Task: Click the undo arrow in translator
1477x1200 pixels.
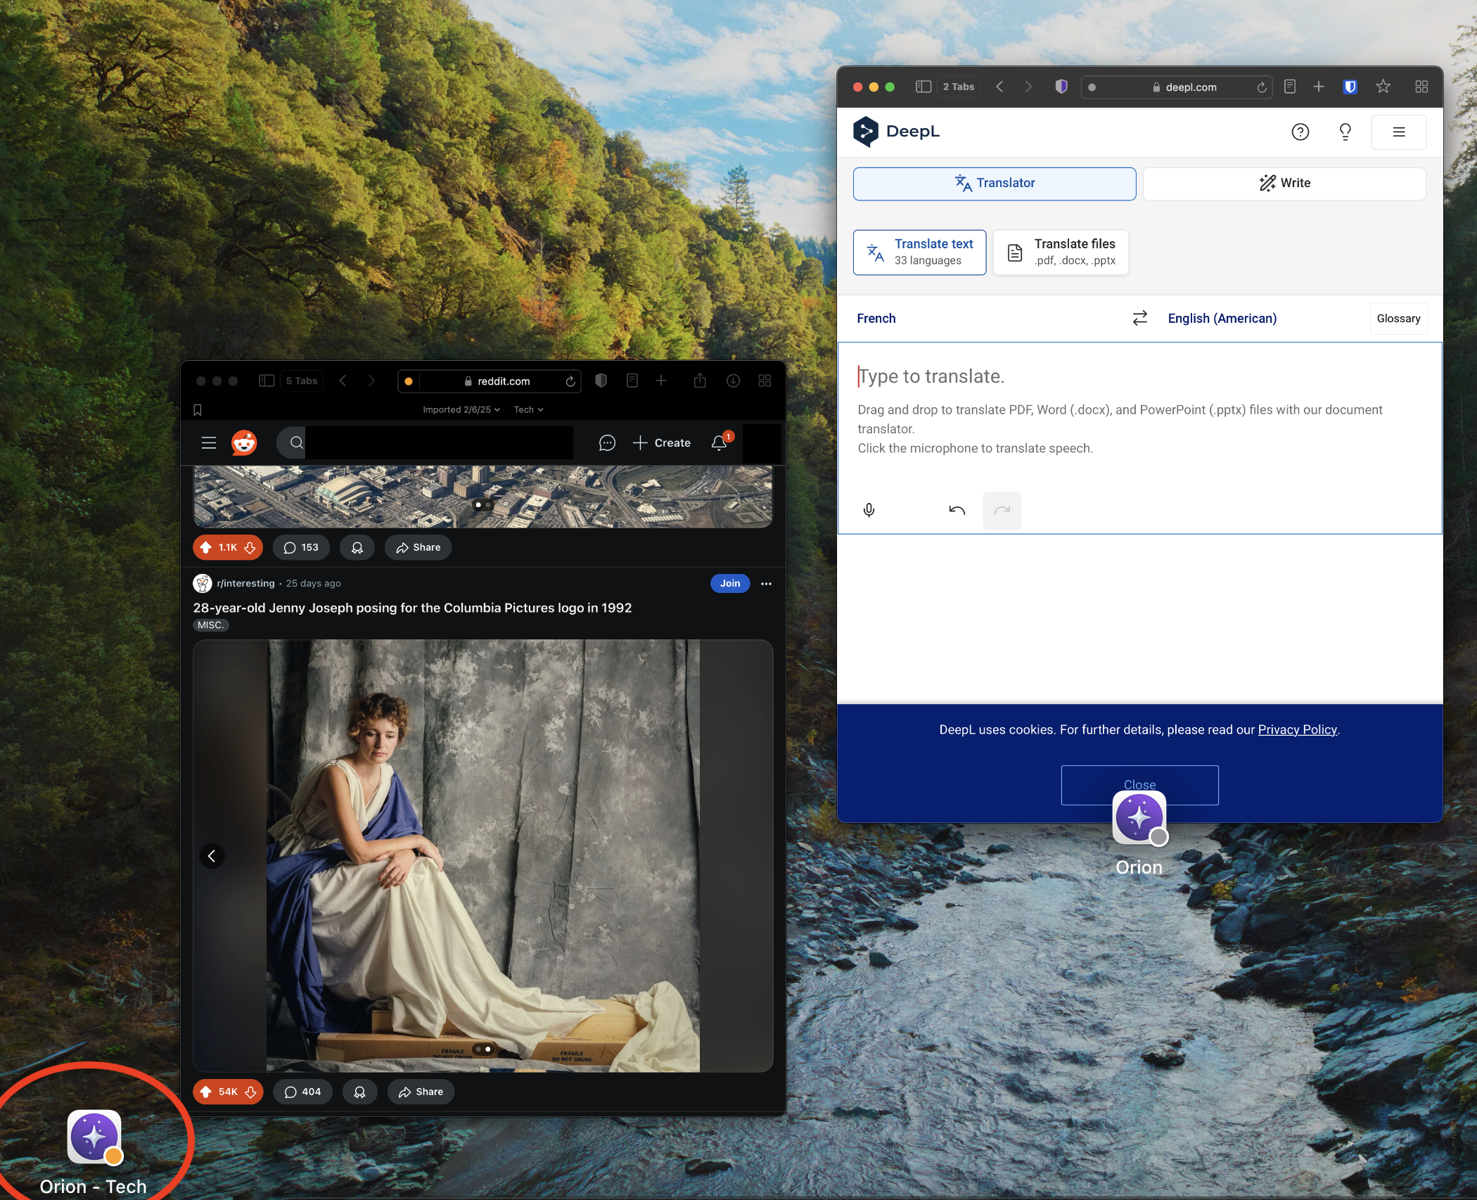Action: pos(957,510)
